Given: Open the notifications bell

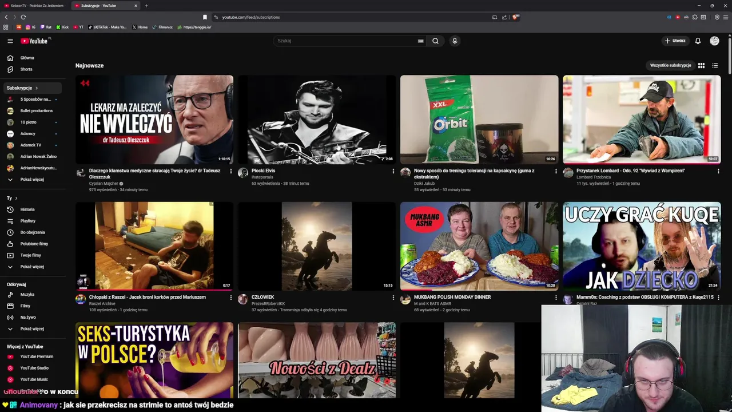Looking at the screenshot, I should 698,41.
